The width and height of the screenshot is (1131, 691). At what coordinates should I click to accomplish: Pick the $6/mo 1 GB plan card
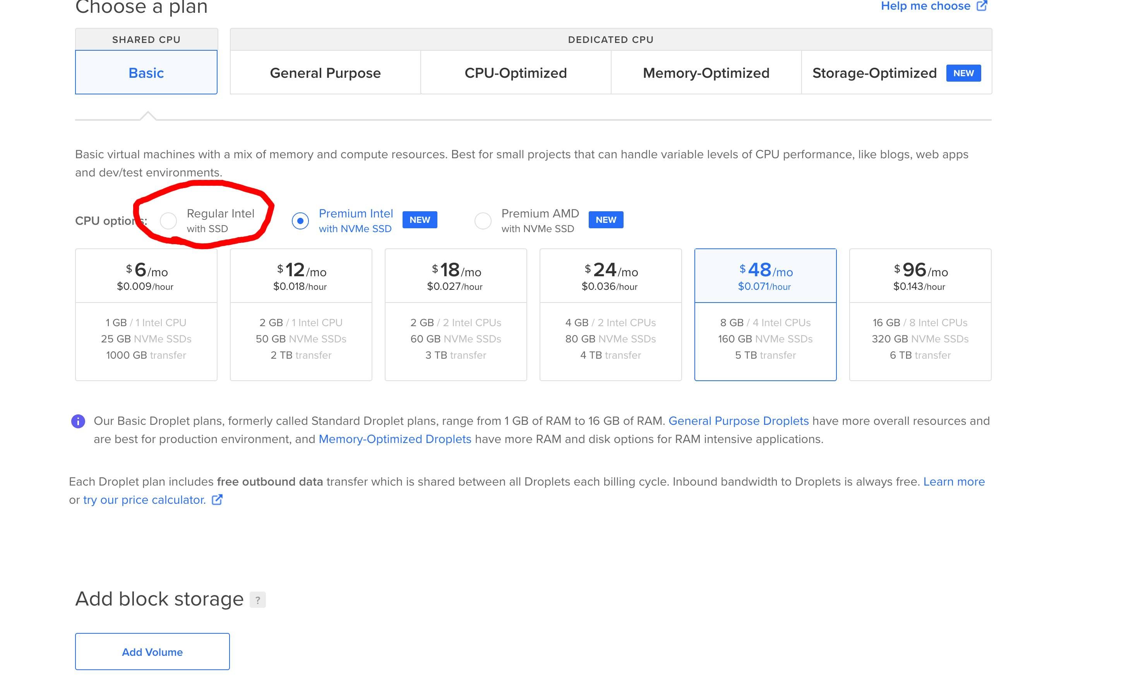(146, 314)
